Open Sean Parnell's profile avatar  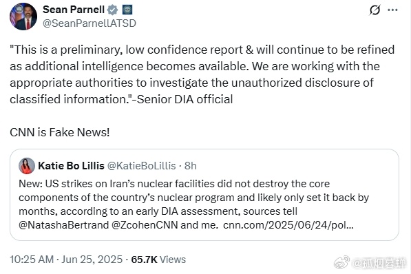pyautogui.click(x=23, y=17)
